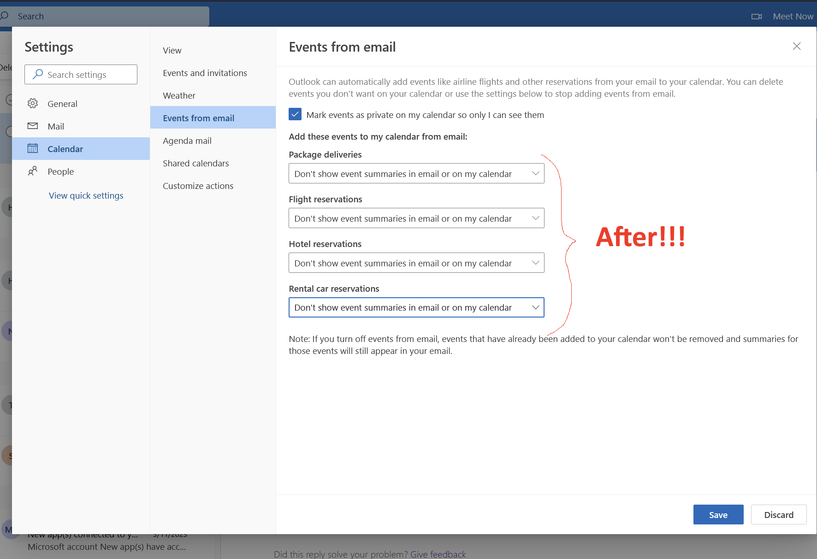This screenshot has width=817, height=559.
Task: Click the top Search box
Action: coord(105,17)
